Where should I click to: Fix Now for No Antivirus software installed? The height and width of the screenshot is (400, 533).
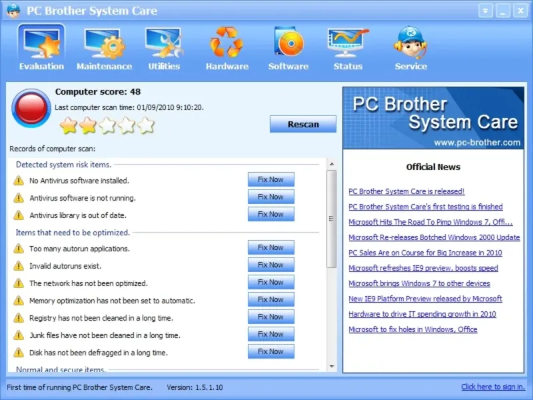click(x=271, y=179)
